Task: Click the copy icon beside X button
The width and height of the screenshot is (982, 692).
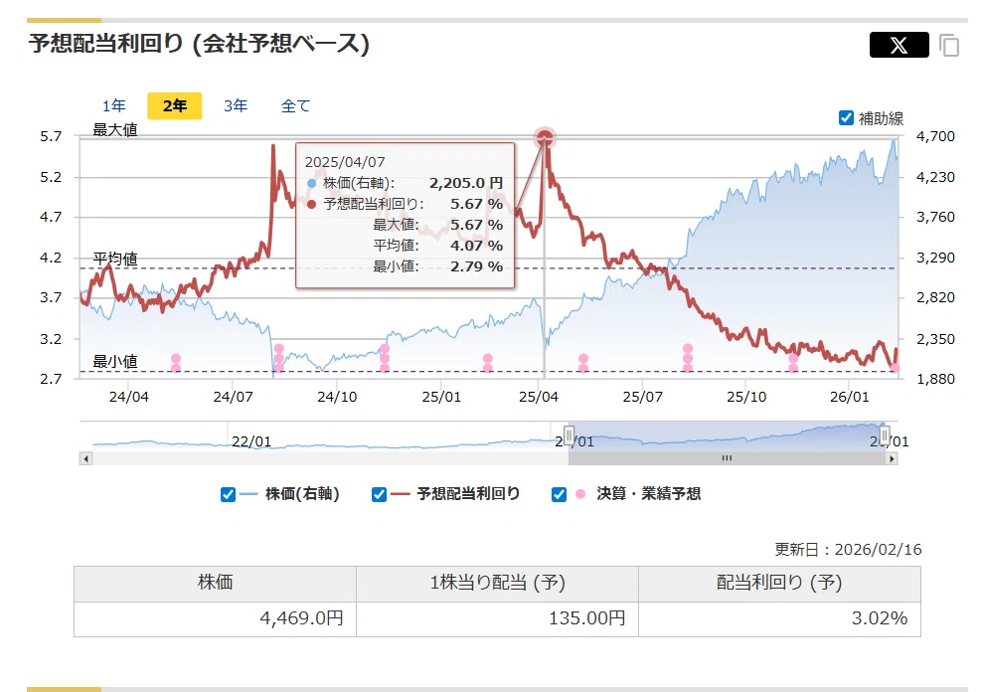Action: pyautogui.click(x=949, y=45)
